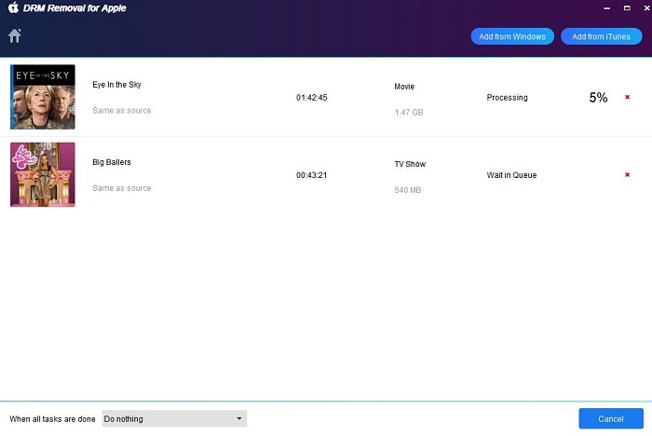Remove Eye In the Sky from list
The image size is (652, 436).
click(627, 97)
